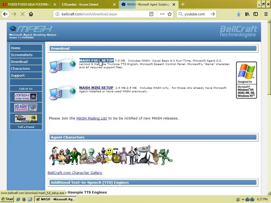Open BellCraft.com Character Gallery link
This screenshot has width=271, height=203.
click(75, 173)
